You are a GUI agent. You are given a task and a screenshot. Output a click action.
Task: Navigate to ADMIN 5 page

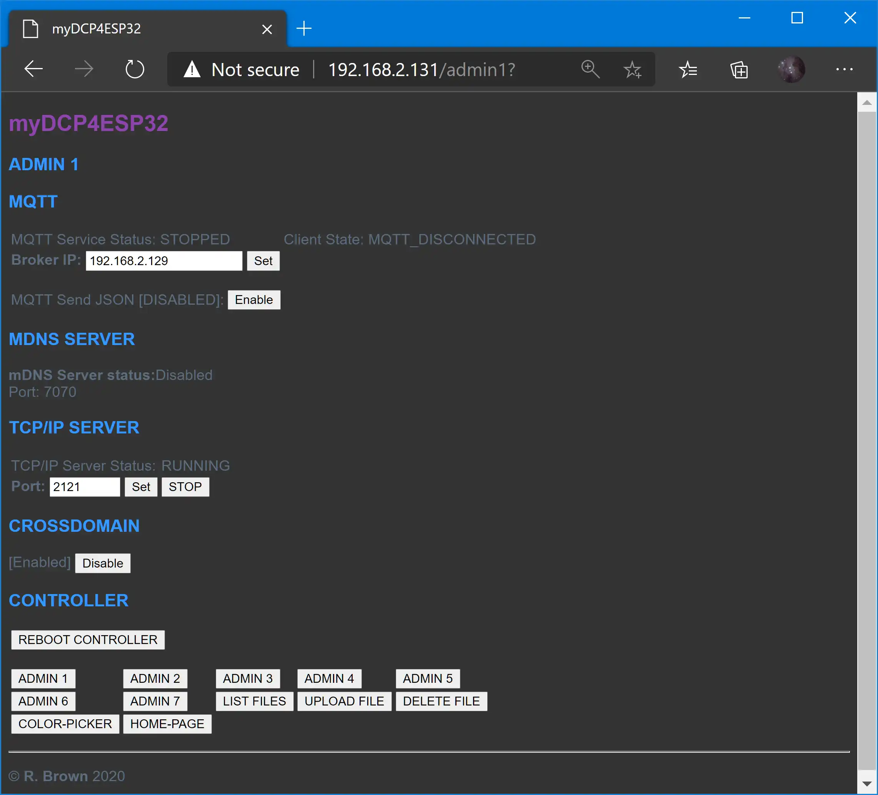pos(427,678)
